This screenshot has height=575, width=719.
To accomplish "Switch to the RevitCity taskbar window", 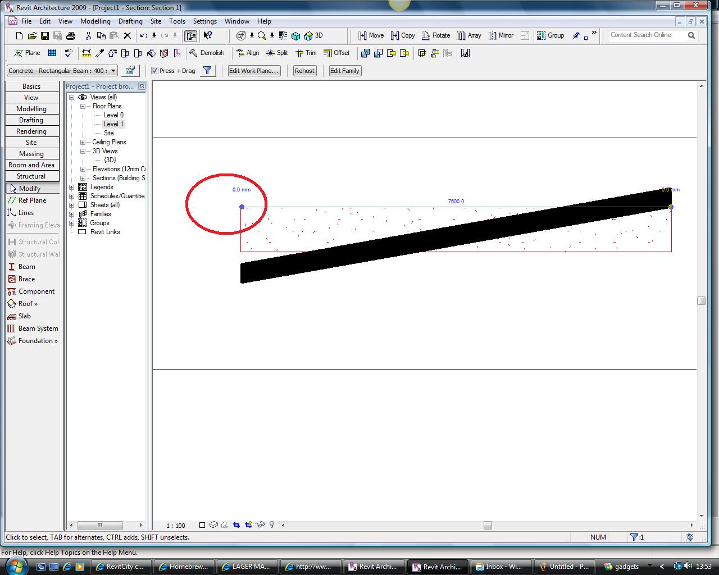I will coord(120,567).
